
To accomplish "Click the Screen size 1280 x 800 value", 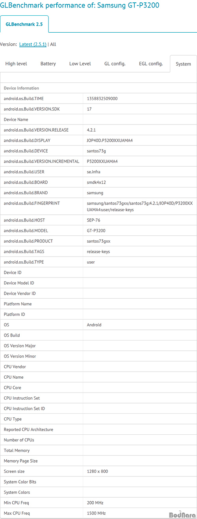I will (x=97, y=471).
